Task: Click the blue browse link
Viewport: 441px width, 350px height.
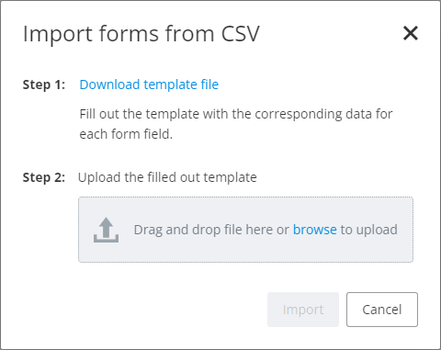Action: point(314,230)
